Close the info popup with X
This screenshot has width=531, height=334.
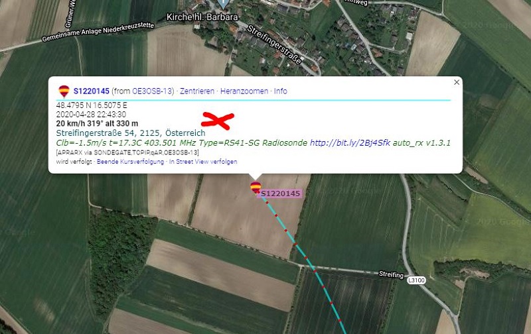tap(457, 82)
